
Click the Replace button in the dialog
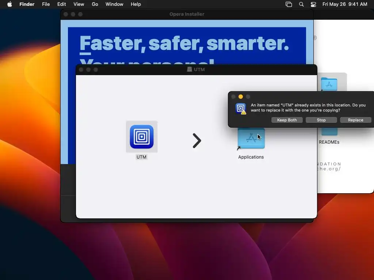(x=355, y=120)
